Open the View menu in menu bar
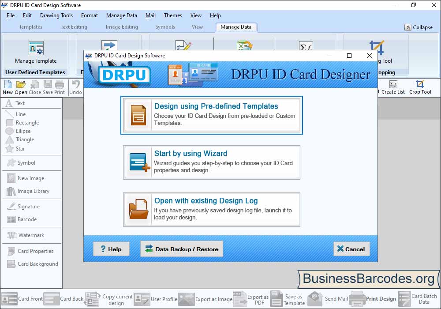Screen dimensions: 441x309 point(196,15)
